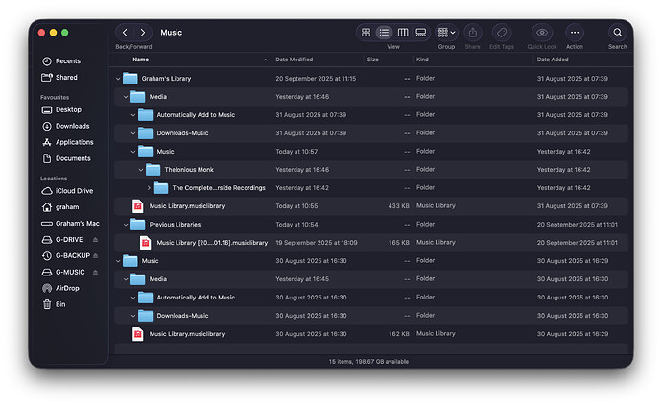The width and height of the screenshot is (662, 406).
Task: Collapse the Graham's Library folder
Action: click(118, 79)
